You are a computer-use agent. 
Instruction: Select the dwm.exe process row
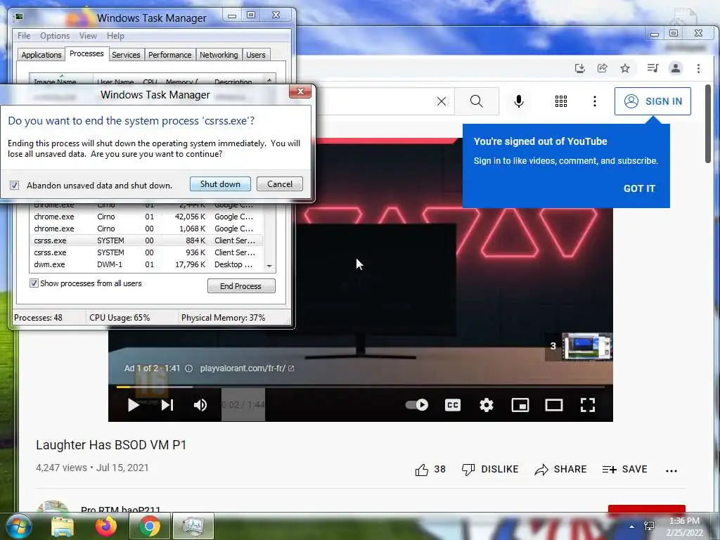(147, 264)
